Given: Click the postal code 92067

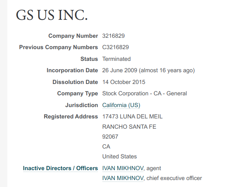Looking at the screenshot, I should pos(110,137).
